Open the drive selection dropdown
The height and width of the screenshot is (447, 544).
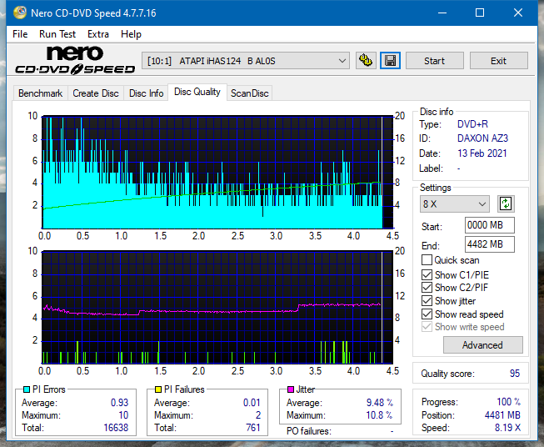click(246, 61)
